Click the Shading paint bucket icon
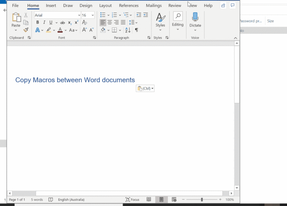 [103, 30]
